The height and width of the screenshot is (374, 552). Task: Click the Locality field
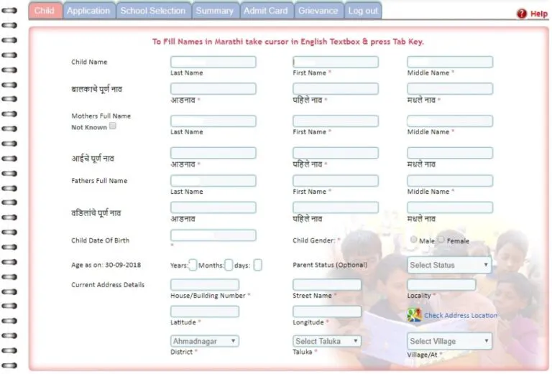point(441,285)
